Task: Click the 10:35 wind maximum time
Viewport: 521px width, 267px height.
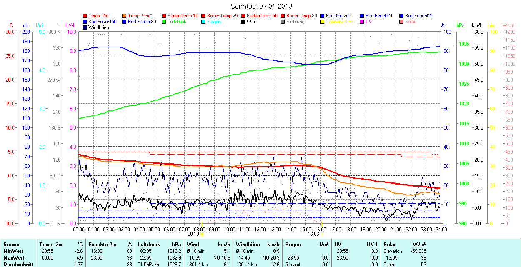Action: click(195, 258)
